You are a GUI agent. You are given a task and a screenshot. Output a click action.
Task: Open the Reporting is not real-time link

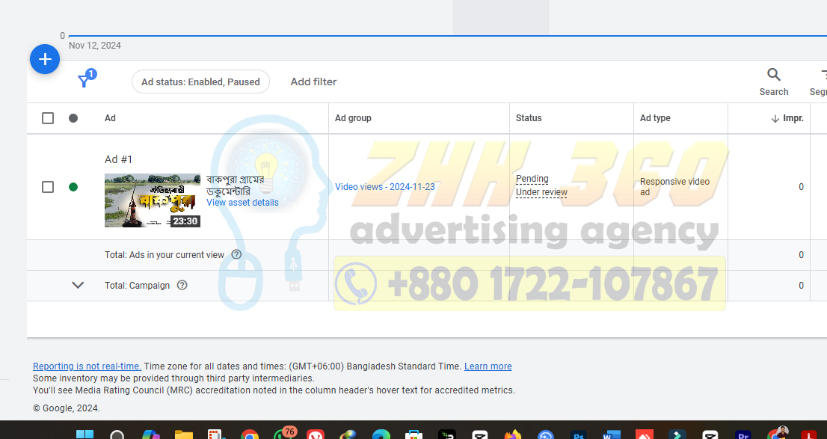tap(87, 366)
